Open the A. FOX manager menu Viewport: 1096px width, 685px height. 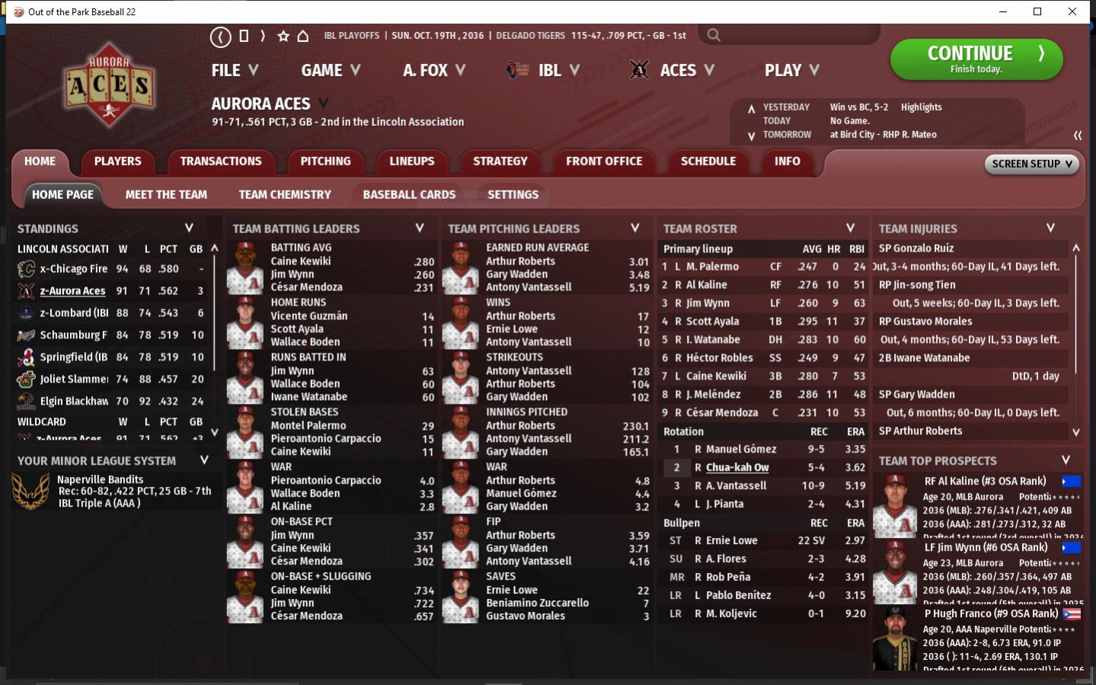(434, 70)
